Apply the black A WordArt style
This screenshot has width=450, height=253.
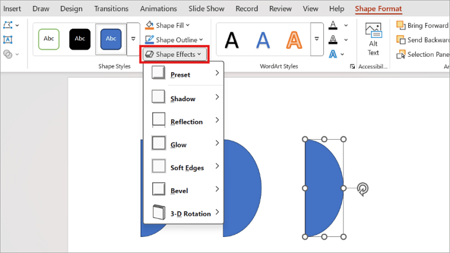(x=231, y=40)
